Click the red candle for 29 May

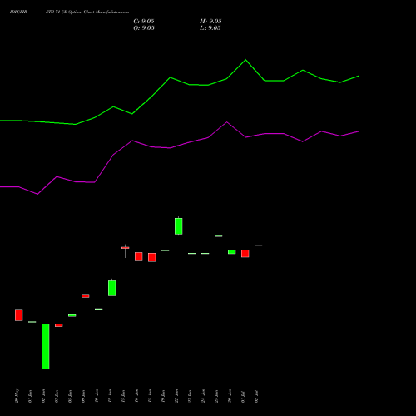(19, 314)
